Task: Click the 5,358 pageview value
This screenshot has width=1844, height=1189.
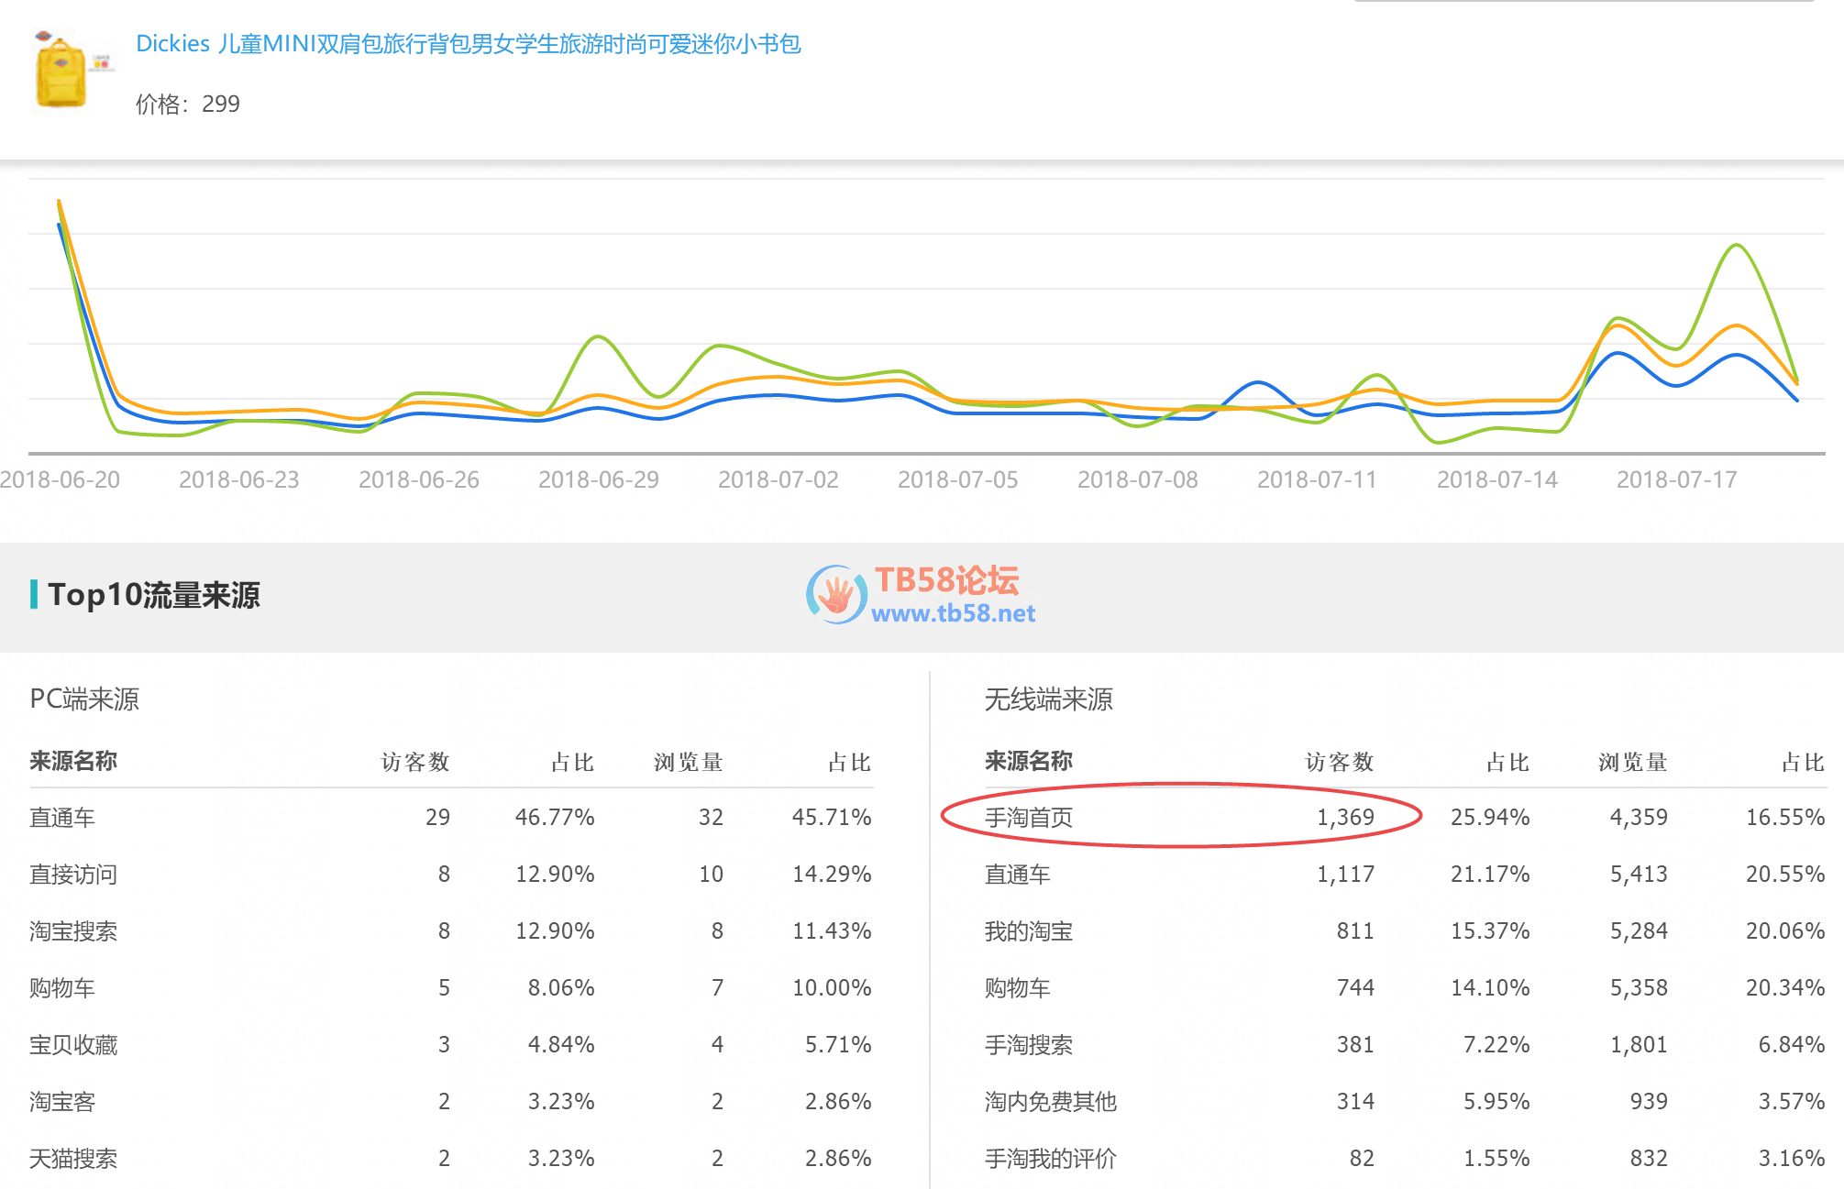Action: click(1639, 987)
